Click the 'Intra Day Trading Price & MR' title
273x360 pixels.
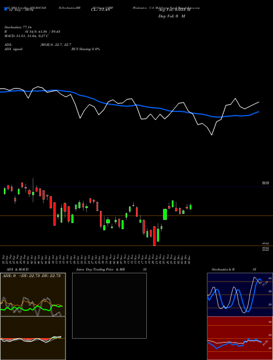click(101, 269)
